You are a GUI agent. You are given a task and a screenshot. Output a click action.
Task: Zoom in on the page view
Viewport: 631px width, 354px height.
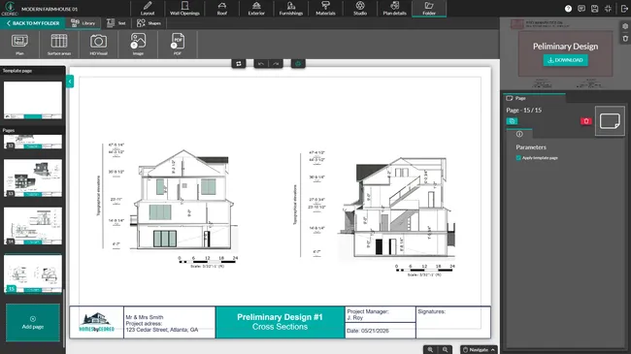(430, 349)
